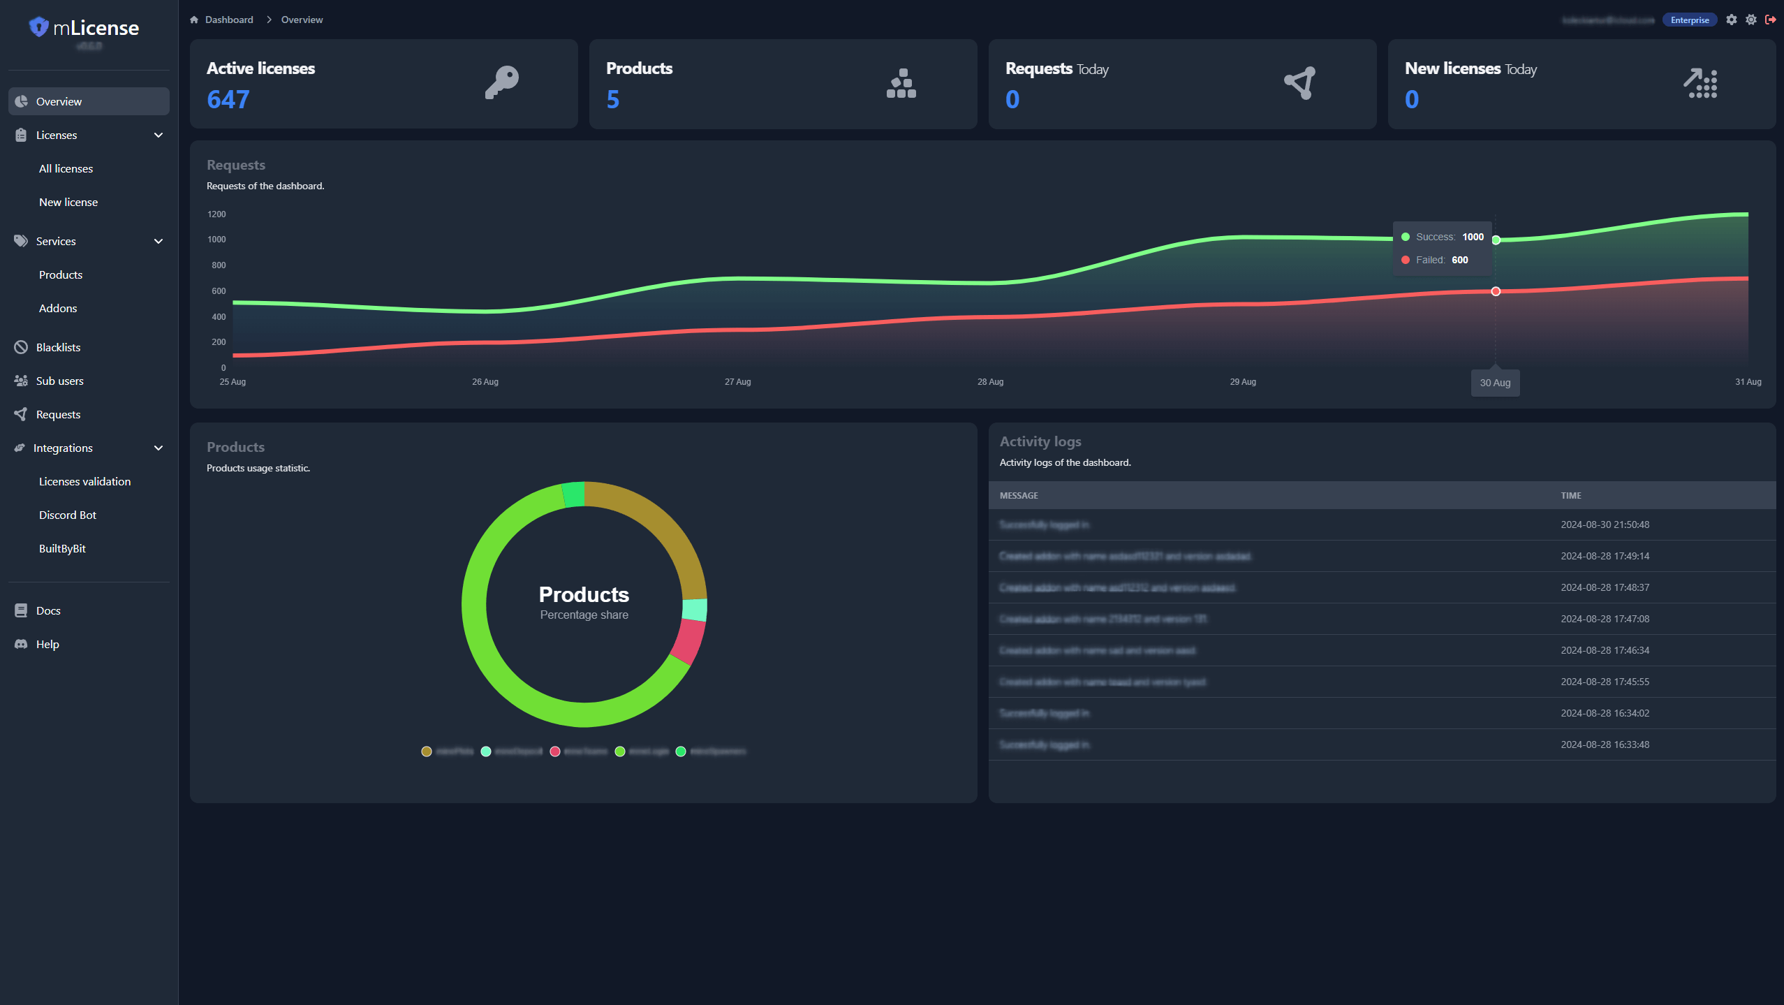This screenshot has width=1784, height=1005.
Task: Toggle the gold legend dot in Products chart
Action: point(427,751)
